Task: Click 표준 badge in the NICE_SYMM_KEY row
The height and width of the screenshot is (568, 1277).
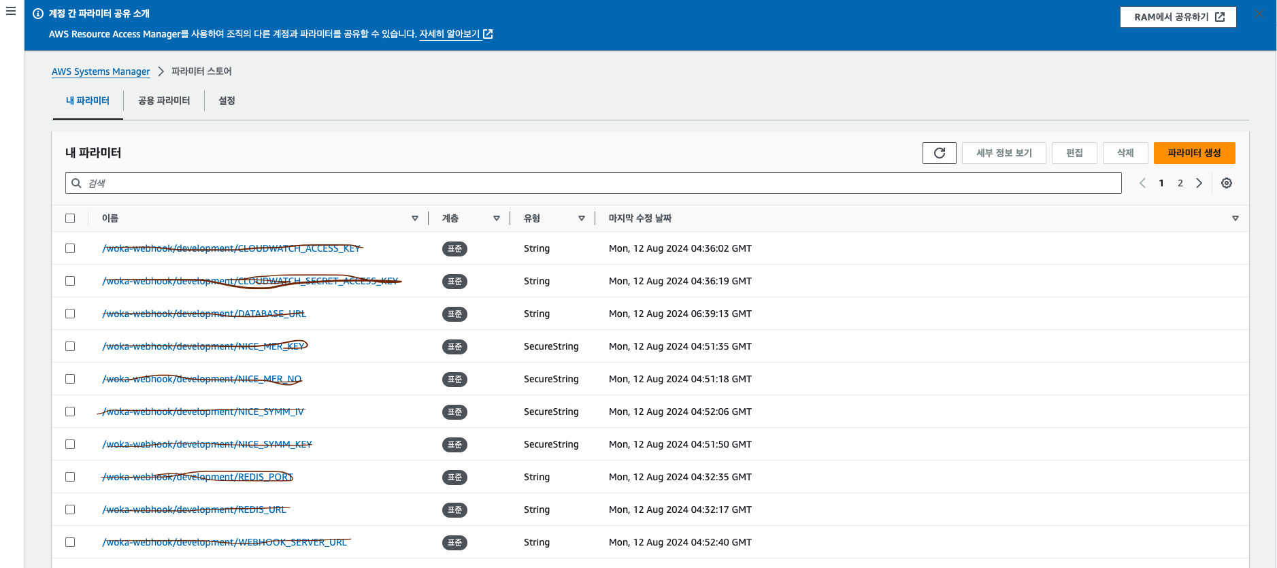Action: coord(454,445)
